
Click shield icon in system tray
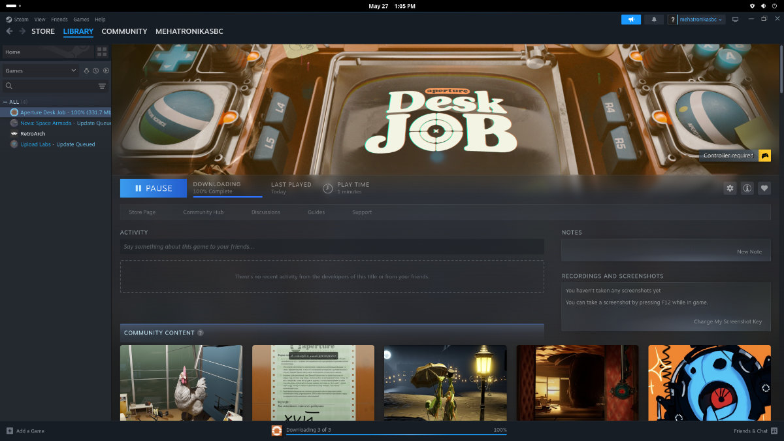point(751,5)
